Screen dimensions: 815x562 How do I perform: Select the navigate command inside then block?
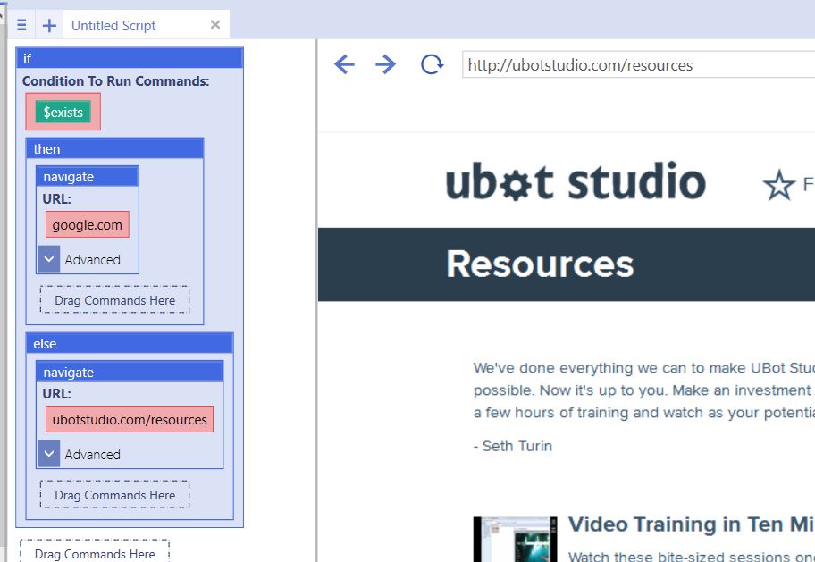pyautogui.click(x=88, y=177)
